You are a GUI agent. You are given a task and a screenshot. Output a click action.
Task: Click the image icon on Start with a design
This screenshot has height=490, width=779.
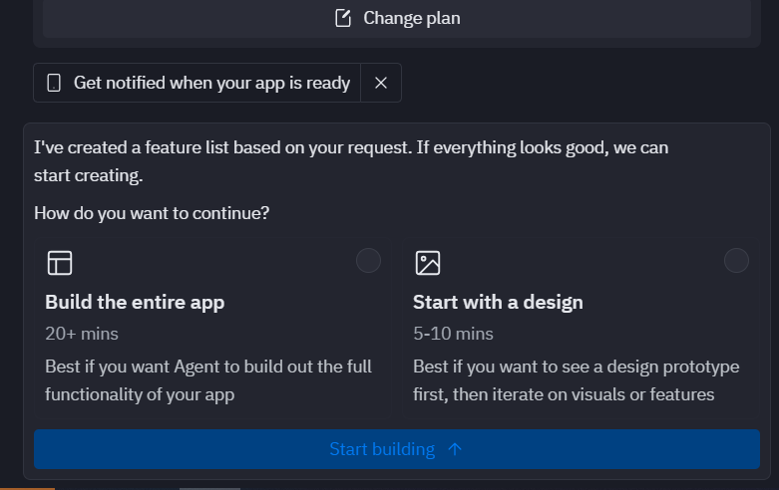point(428,262)
